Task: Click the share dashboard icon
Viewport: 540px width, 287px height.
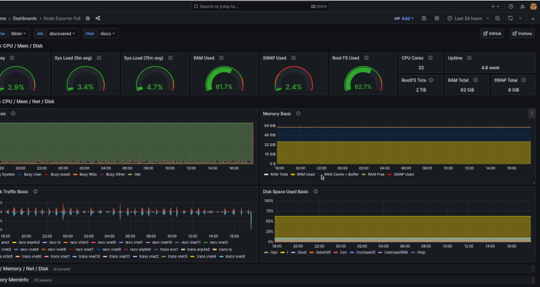Action: tap(99, 18)
